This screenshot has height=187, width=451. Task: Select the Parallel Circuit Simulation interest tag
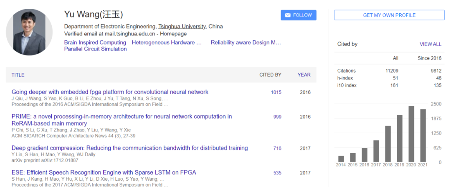[96, 49]
